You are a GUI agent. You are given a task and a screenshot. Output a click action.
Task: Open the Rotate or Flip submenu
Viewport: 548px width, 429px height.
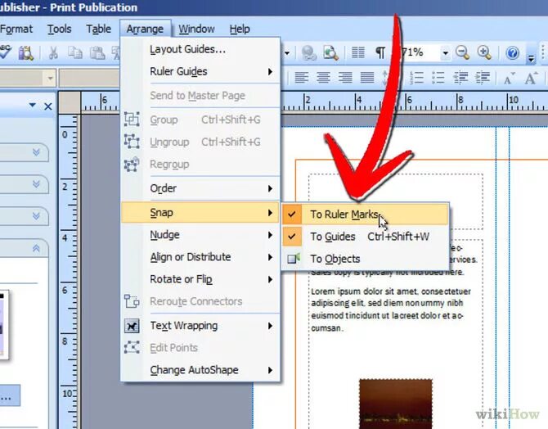coord(200,279)
